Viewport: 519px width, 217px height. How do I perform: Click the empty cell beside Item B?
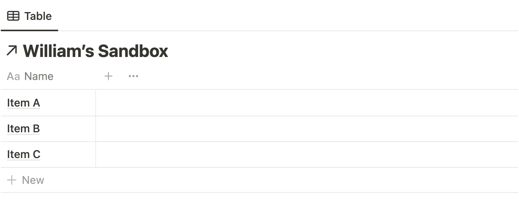point(307,129)
